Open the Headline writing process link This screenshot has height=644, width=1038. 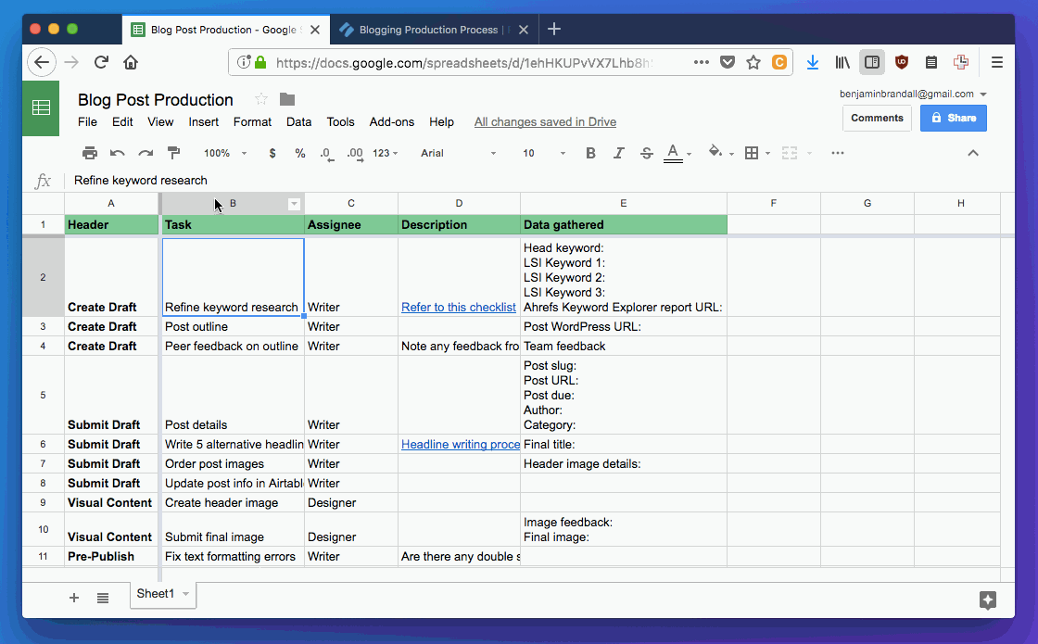460,444
